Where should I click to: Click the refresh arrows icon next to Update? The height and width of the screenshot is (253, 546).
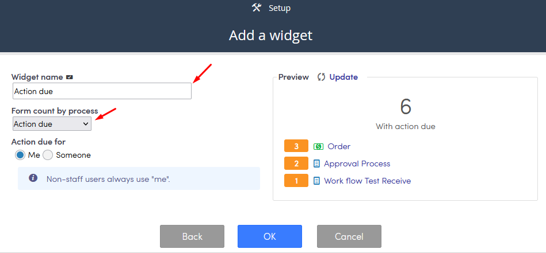click(x=322, y=77)
